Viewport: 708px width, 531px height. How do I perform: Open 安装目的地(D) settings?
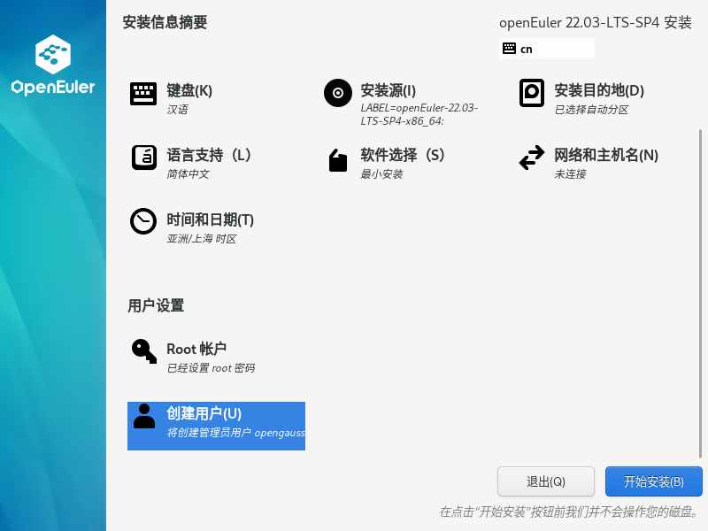pyautogui.click(x=599, y=90)
